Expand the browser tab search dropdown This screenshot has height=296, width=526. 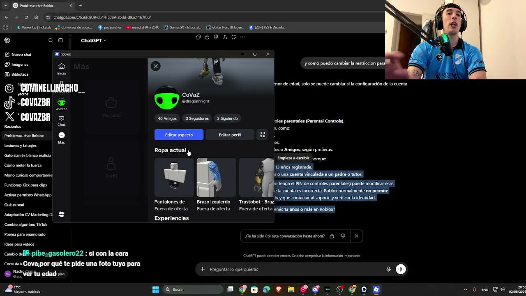[5, 6]
